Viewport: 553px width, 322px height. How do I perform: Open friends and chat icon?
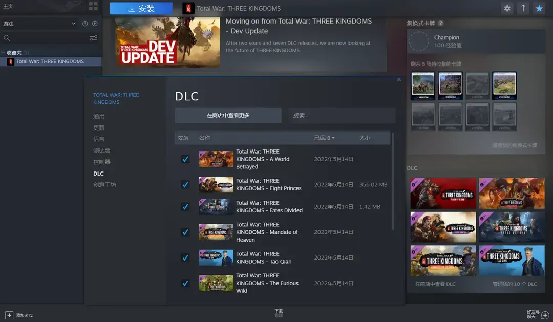pyautogui.click(x=545, y=315)
